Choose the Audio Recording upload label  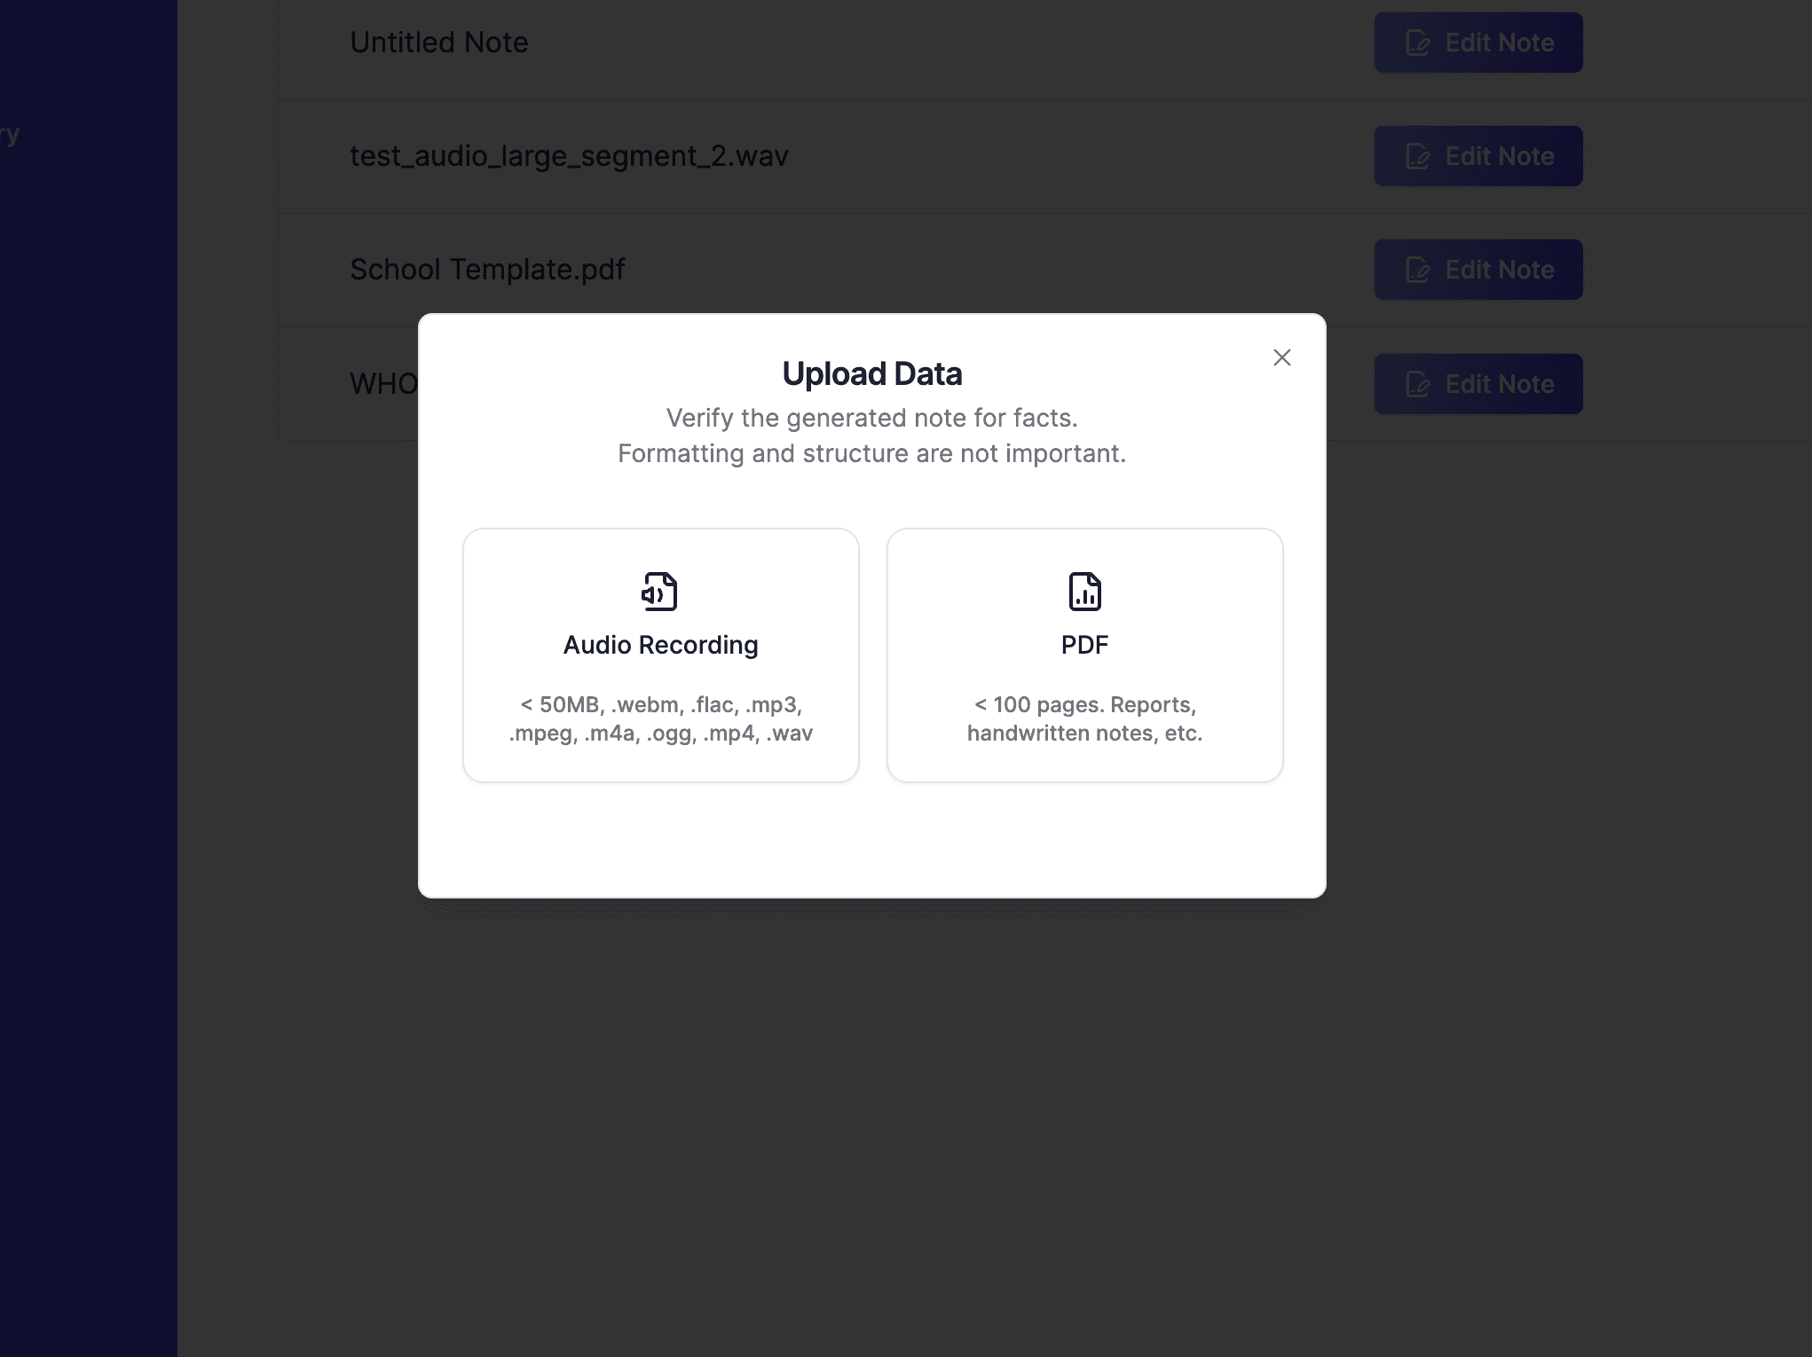pos(660,645)
